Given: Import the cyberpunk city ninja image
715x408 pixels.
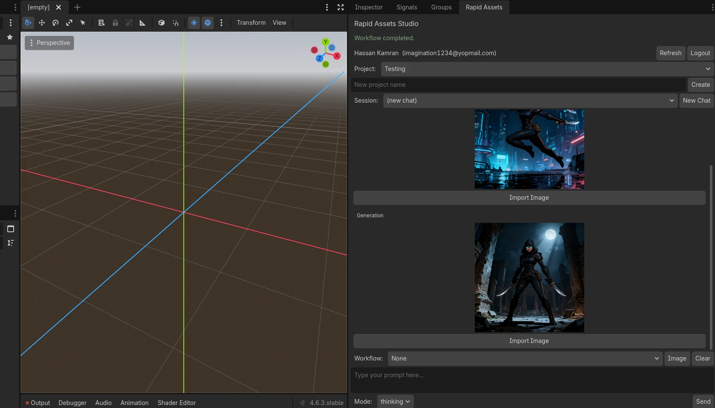Looking at the screenshot, I should tap(529, 198).
